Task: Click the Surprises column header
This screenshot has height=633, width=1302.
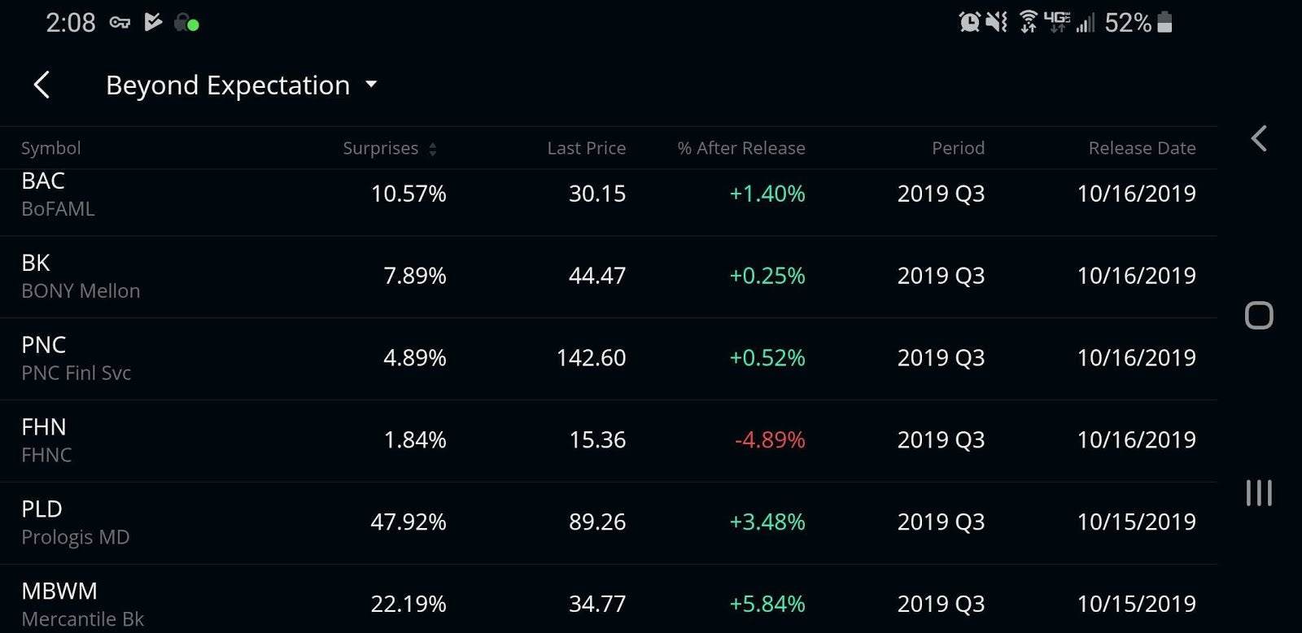Action: tap(380, 148)
